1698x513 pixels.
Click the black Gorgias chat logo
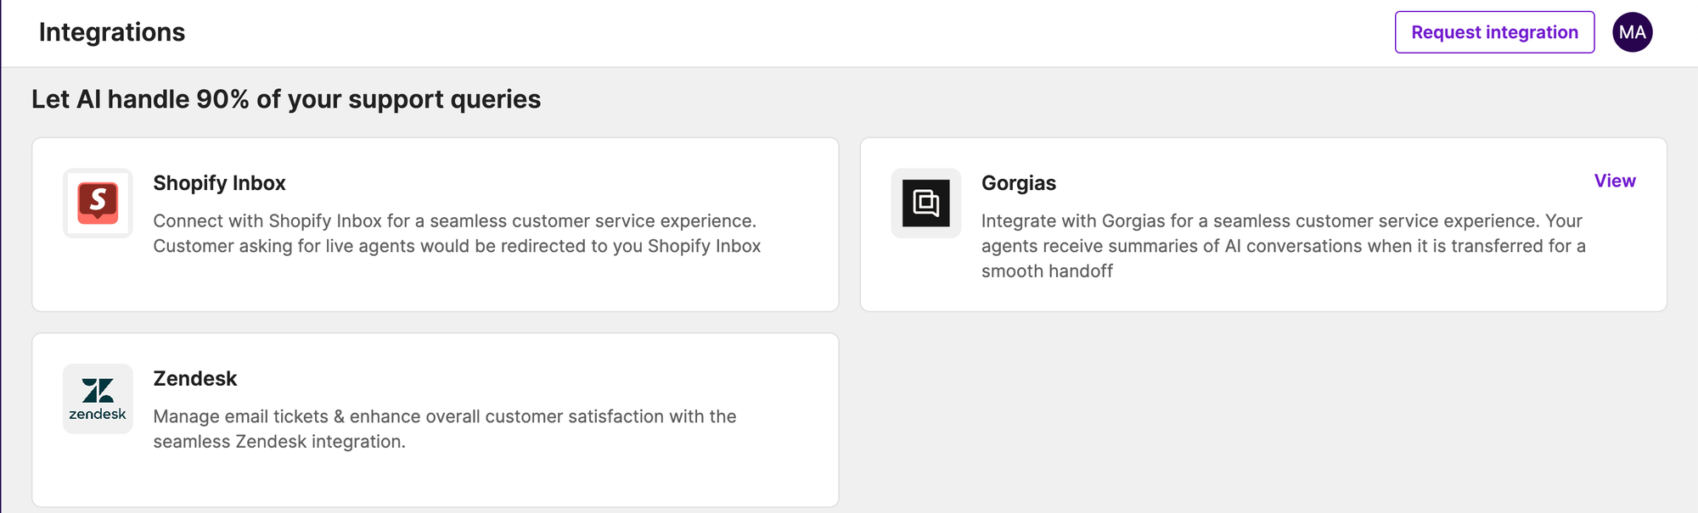coord(925,204)
